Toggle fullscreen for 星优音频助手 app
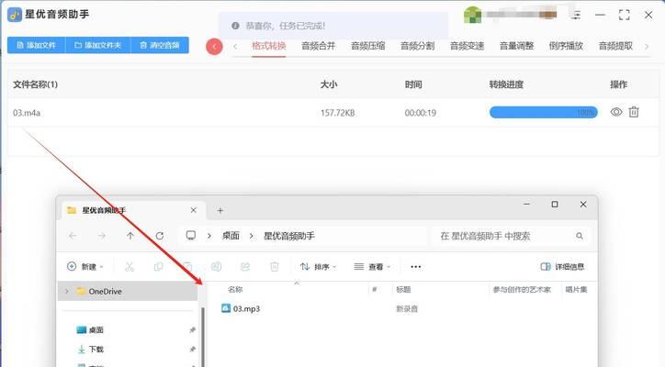The height and width of the screenshot is (367, 665). click(x=624, y=15)
